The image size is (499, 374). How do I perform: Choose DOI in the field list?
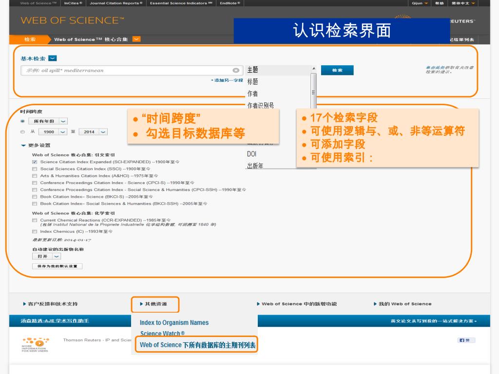coord(251,154)
